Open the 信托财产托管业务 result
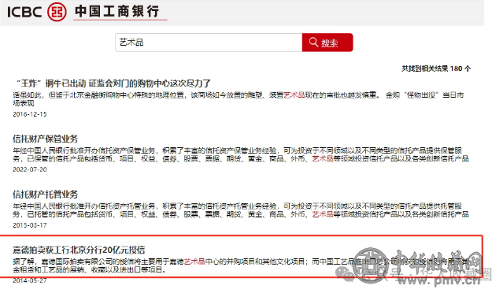This screenshot has width=492, height=293. pos(45,195)
